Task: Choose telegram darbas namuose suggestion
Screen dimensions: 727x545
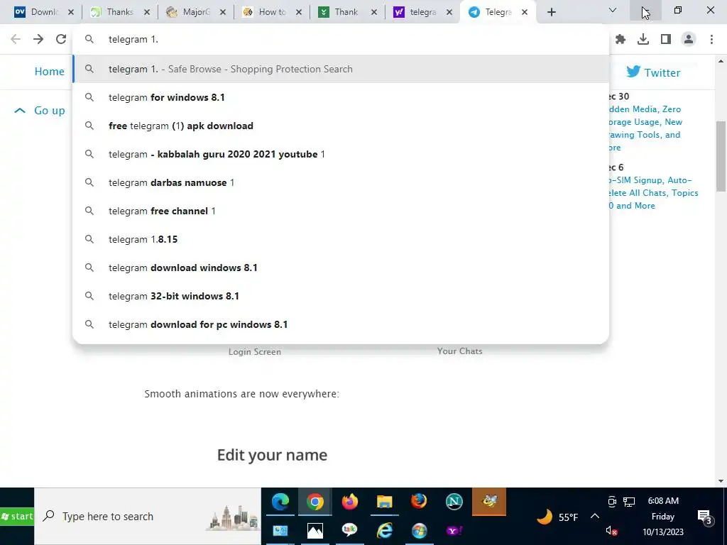Action: (x=341, y=182)
